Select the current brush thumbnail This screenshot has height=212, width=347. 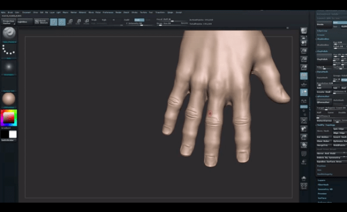click(9, 33)
